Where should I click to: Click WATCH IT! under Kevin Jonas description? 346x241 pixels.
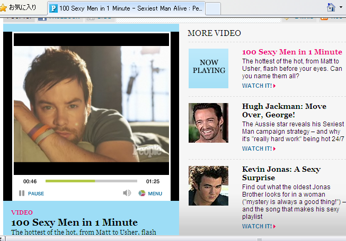pos(259,226)
